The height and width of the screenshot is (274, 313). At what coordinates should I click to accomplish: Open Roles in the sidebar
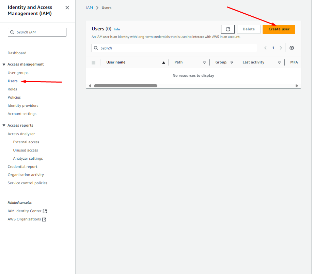pyautogui.click(x=12, y=89)
